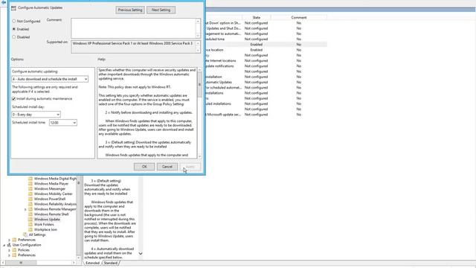Select the 'ce location' Enabled setting row
Viewport: 476px width, 268px height.
tap(266, 50)
